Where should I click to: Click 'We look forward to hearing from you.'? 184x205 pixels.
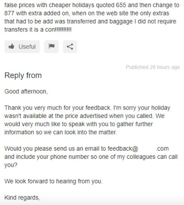point(54,181)
